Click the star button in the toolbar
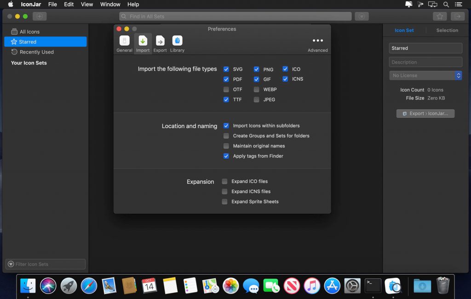Image resolution: width=471 pixels, height=299 pixels. 440,16
